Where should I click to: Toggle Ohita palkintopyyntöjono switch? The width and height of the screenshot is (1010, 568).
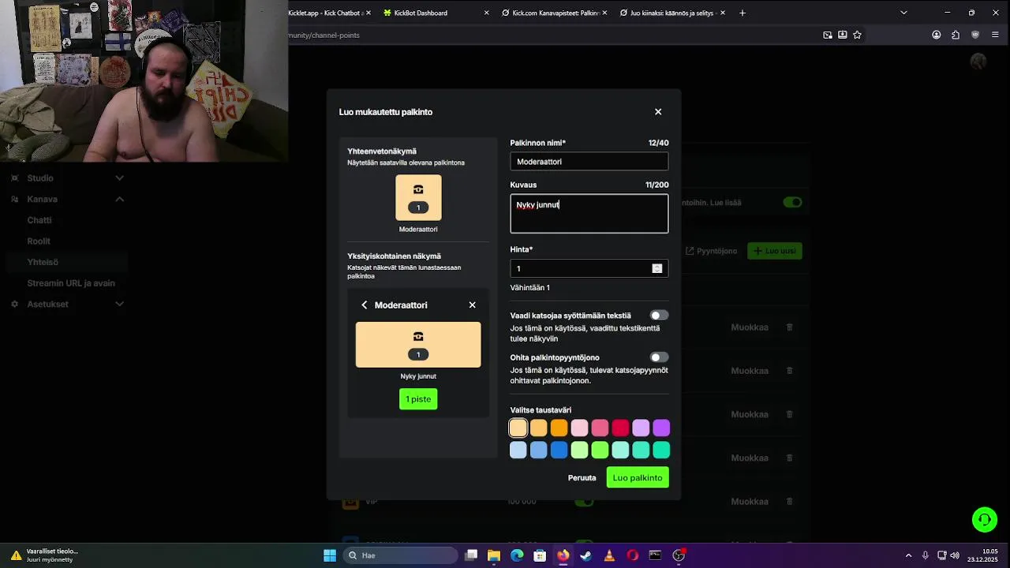(659, 357)
